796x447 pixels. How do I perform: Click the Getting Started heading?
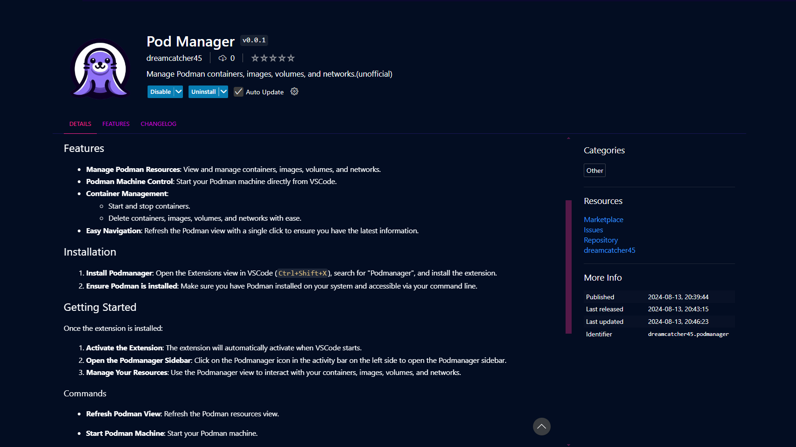click(x=100, y=307)
